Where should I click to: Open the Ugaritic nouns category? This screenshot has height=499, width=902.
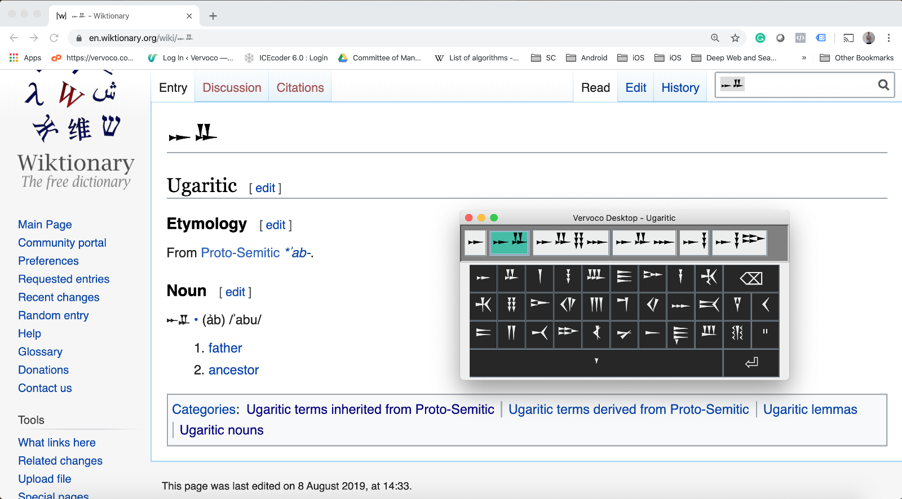click(222, 430)
